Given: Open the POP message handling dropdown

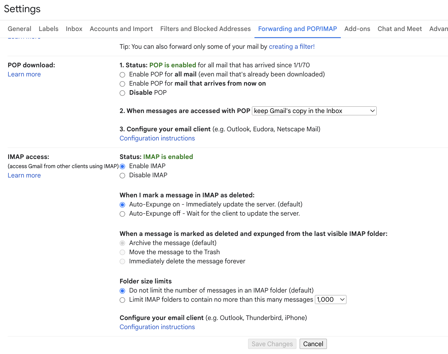Looking at the screenshot, I should [314, 111].
